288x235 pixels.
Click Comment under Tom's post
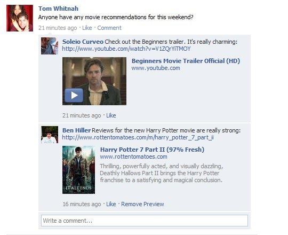(x=109, y=28)
